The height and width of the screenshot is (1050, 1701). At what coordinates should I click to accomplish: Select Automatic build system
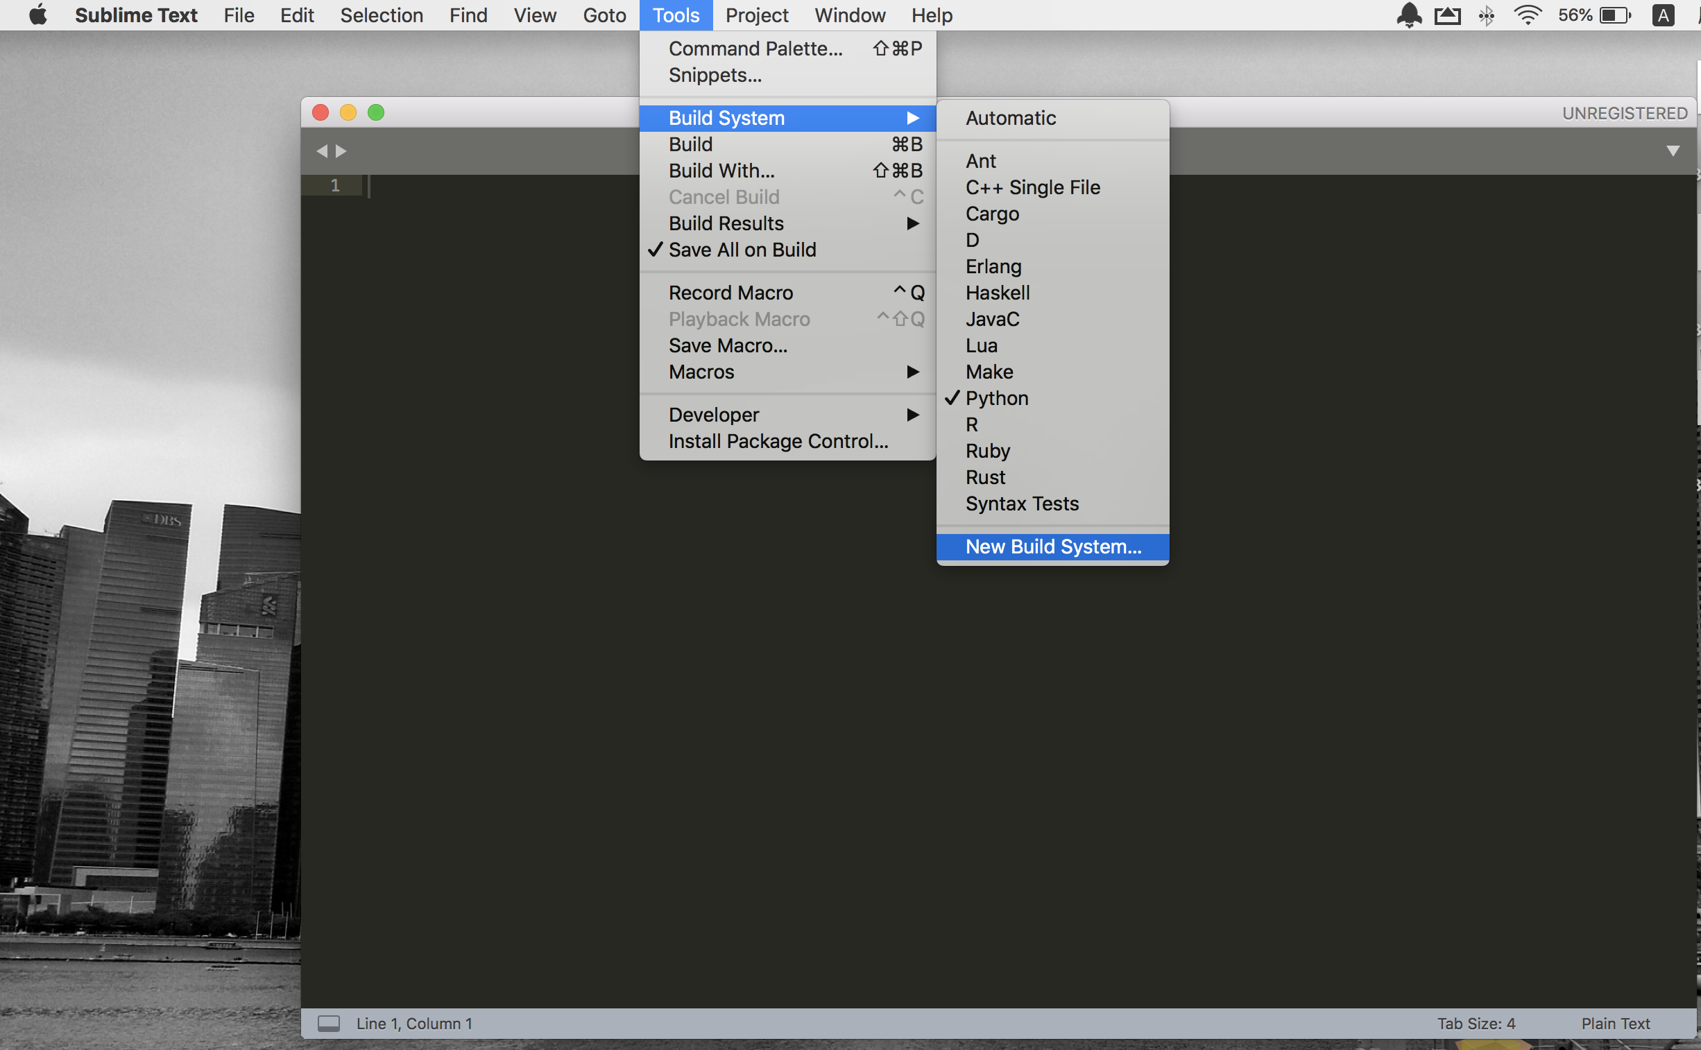pos(1052,118)
